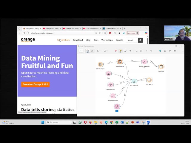Screen dimensions: 191x143
Task: Start a new capture with the plus button
Action: click(x=81, y=51)
